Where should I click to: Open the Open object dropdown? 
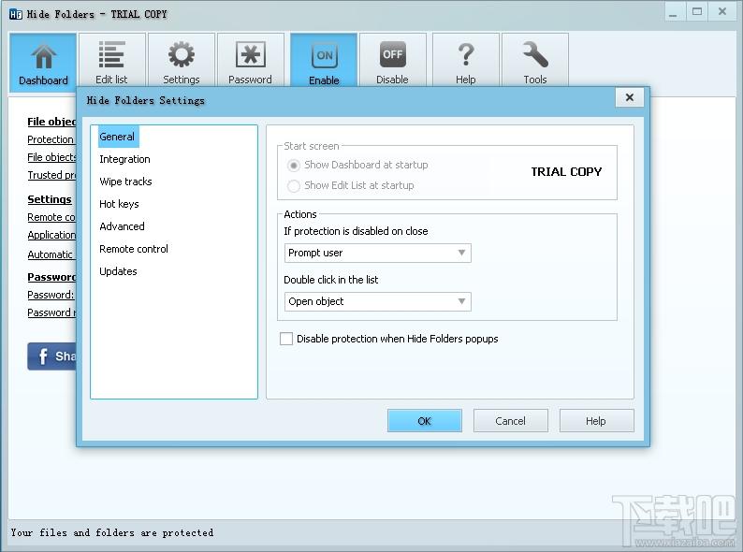pyautogui.click(x=378, y=301)
